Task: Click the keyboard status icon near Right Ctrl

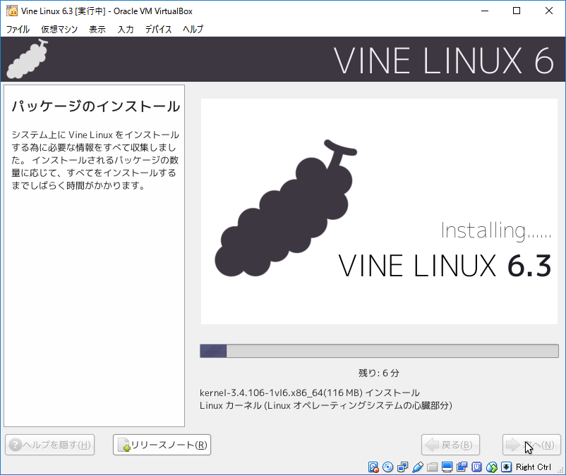Action: 506,467
